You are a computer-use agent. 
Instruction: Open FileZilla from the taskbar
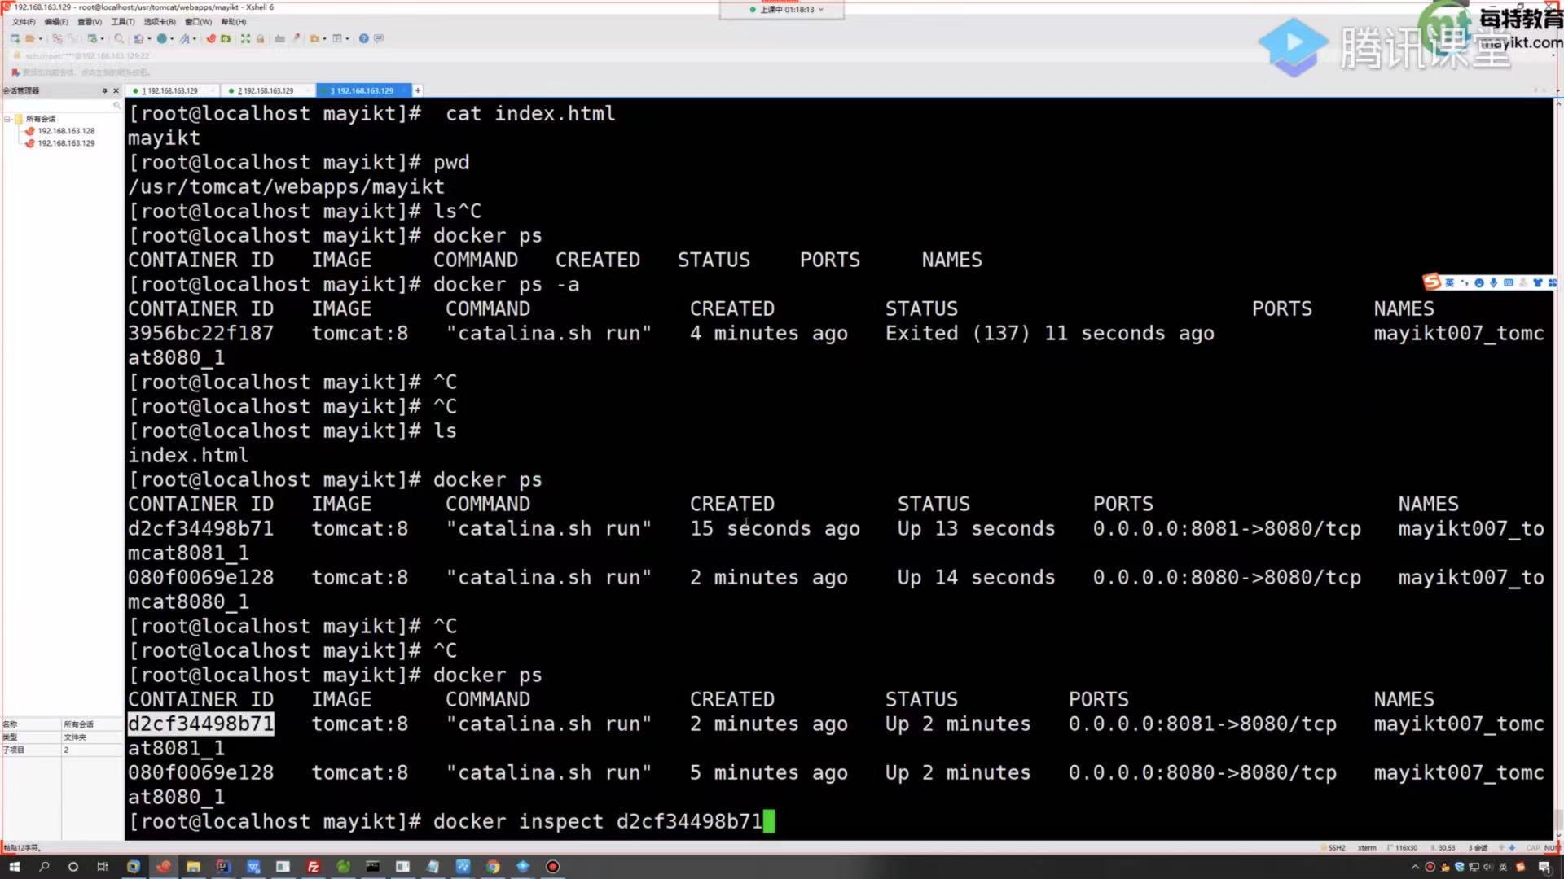(313, 867)
